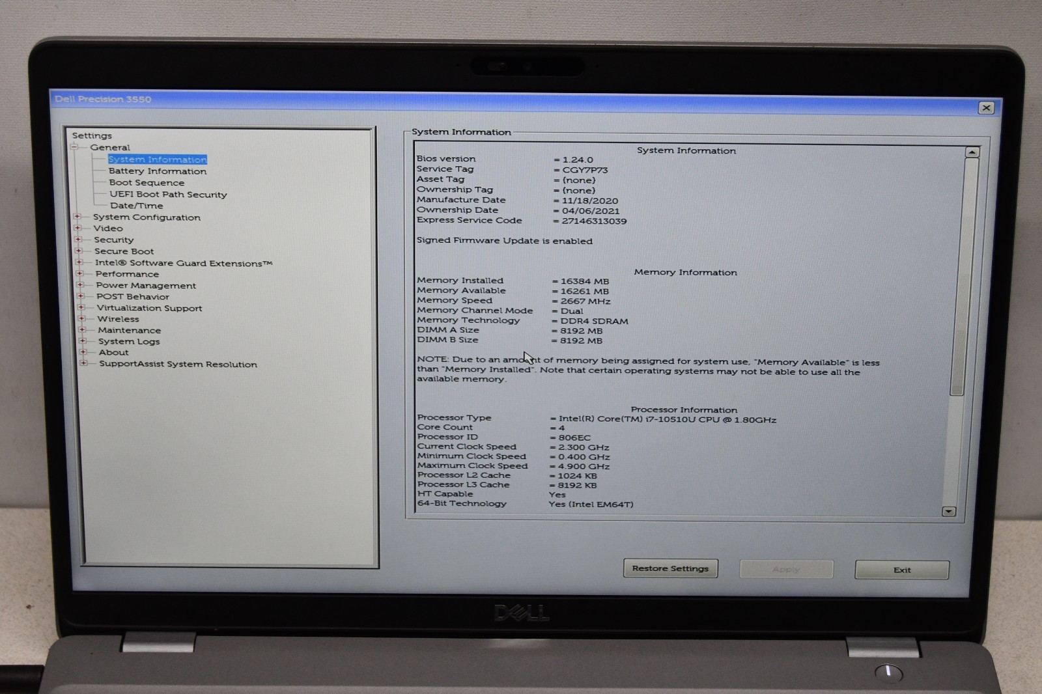Select the Video category label
The width and height of the screenshot is (1042, 694).
click(108, 229)
